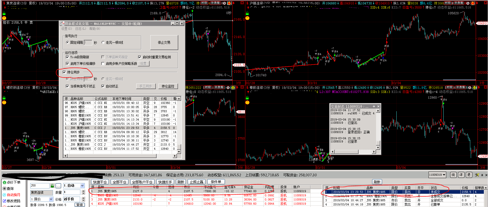Viewport: 488px width, 207px height.
Task: Click 时段 button in nickel chart header
Action: [448, 3]
